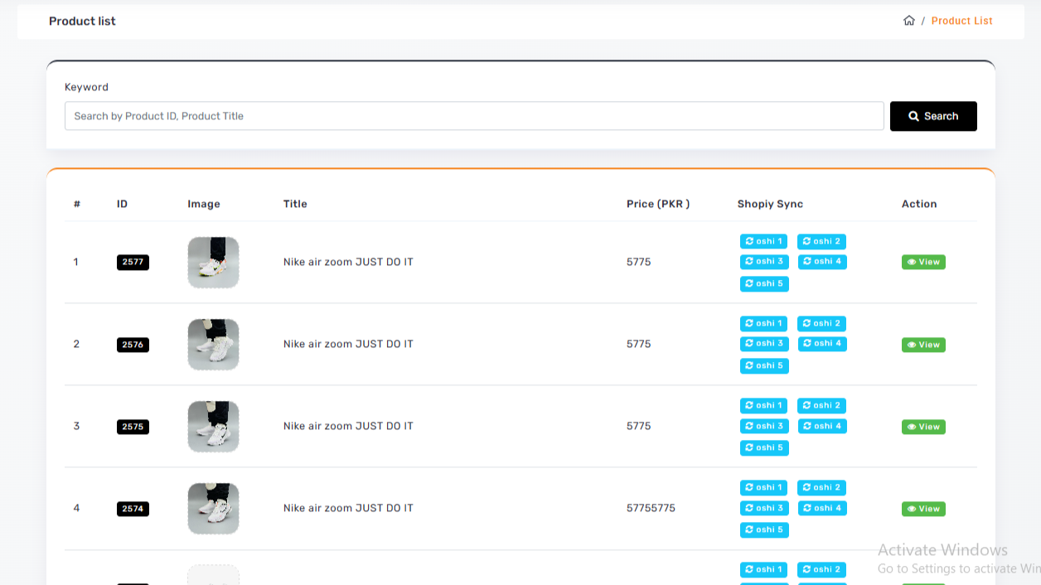Click the ID badge 2575
Viewport: 1041px width, 585px height.
tap(133, 427)
